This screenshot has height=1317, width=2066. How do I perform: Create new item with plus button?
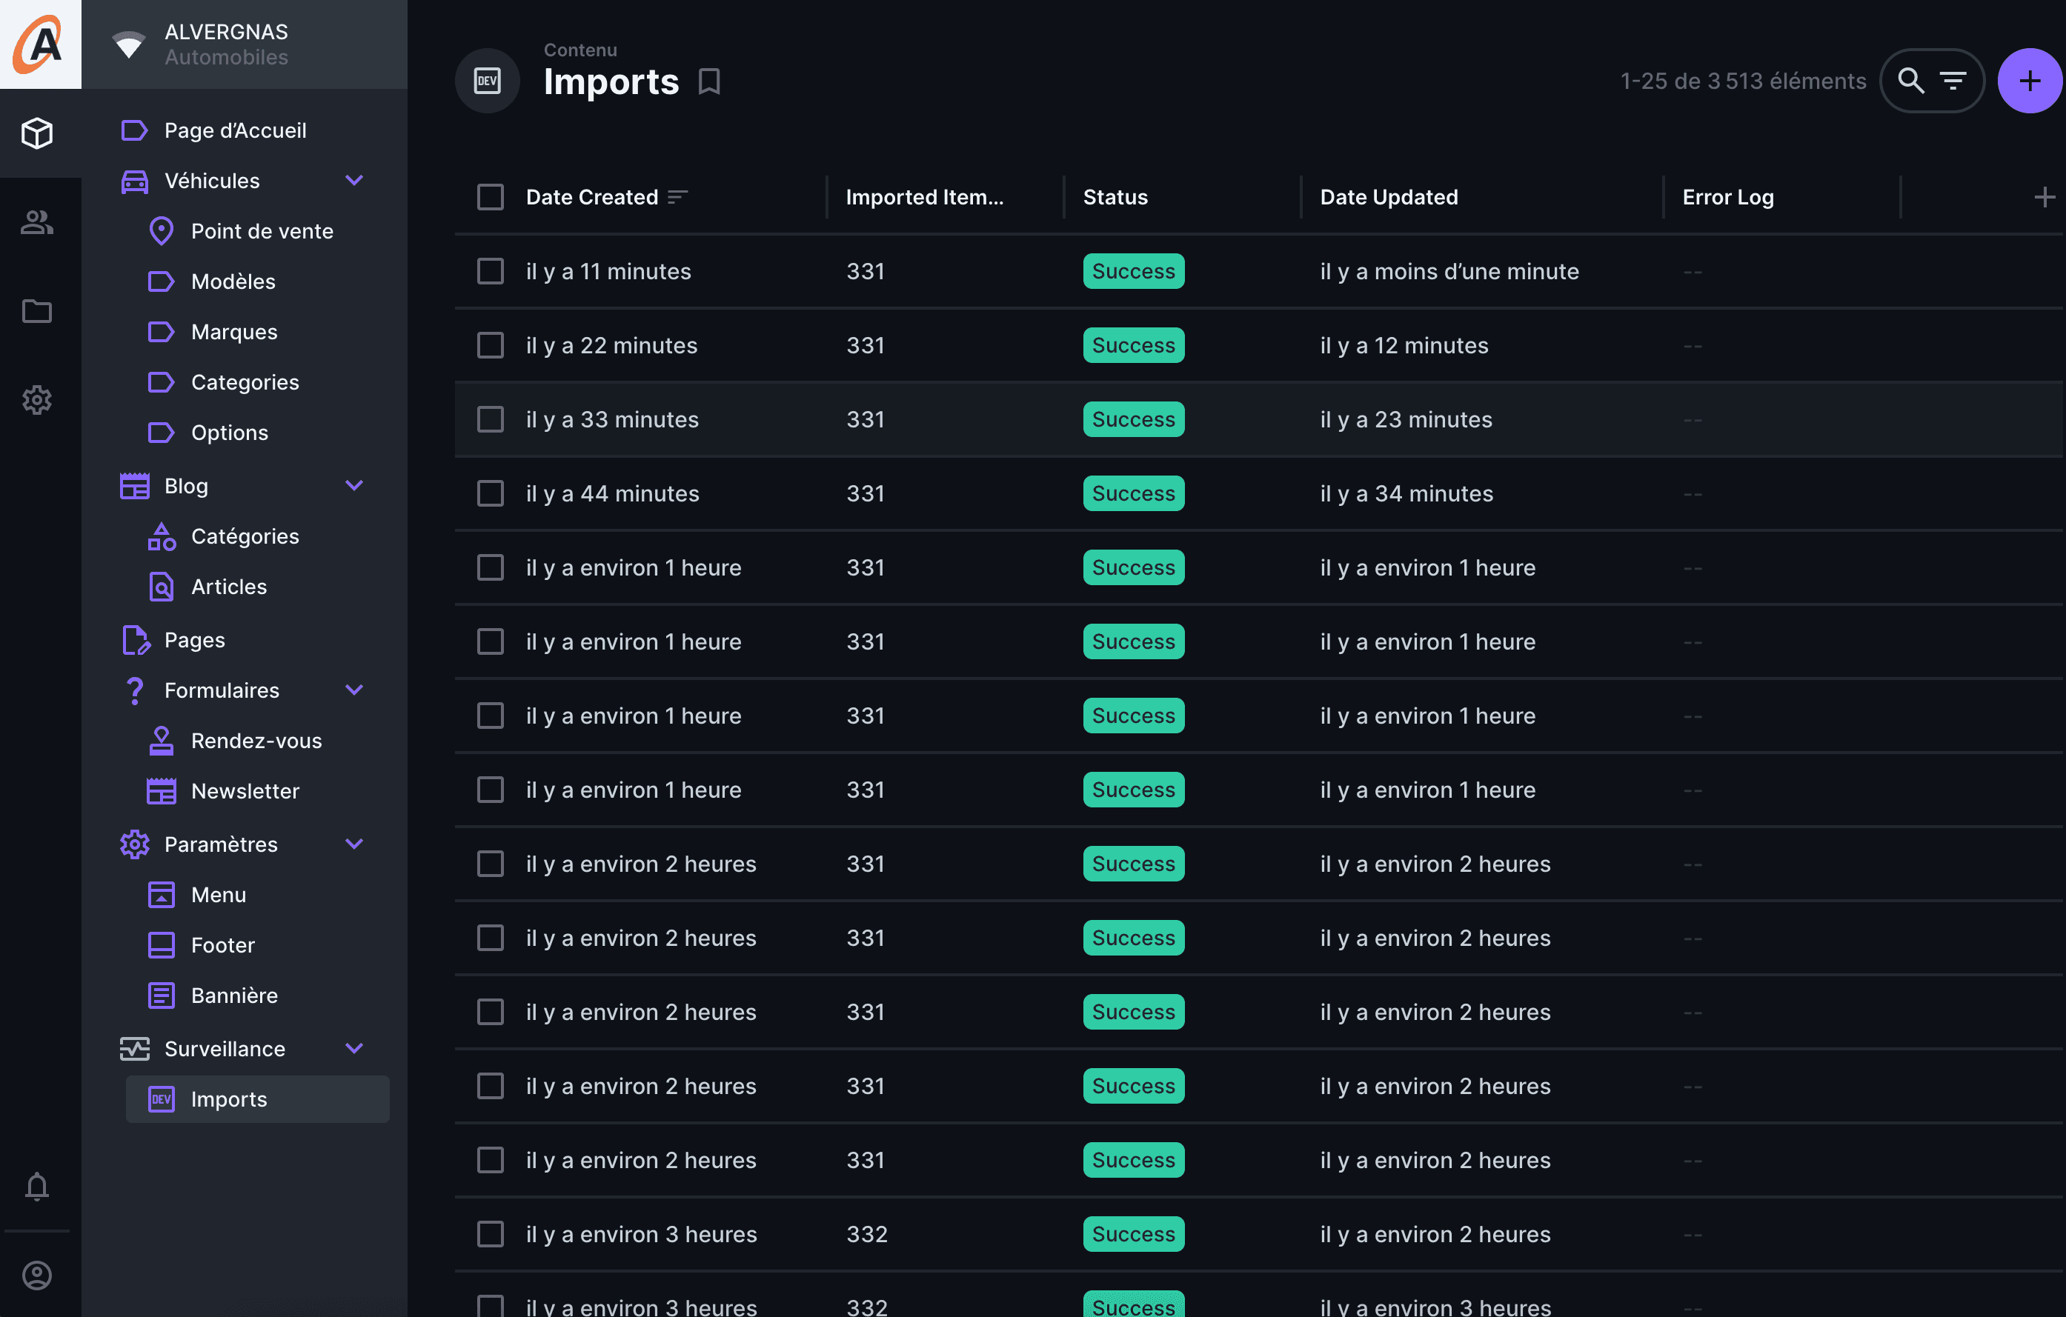coord(2029,81)
